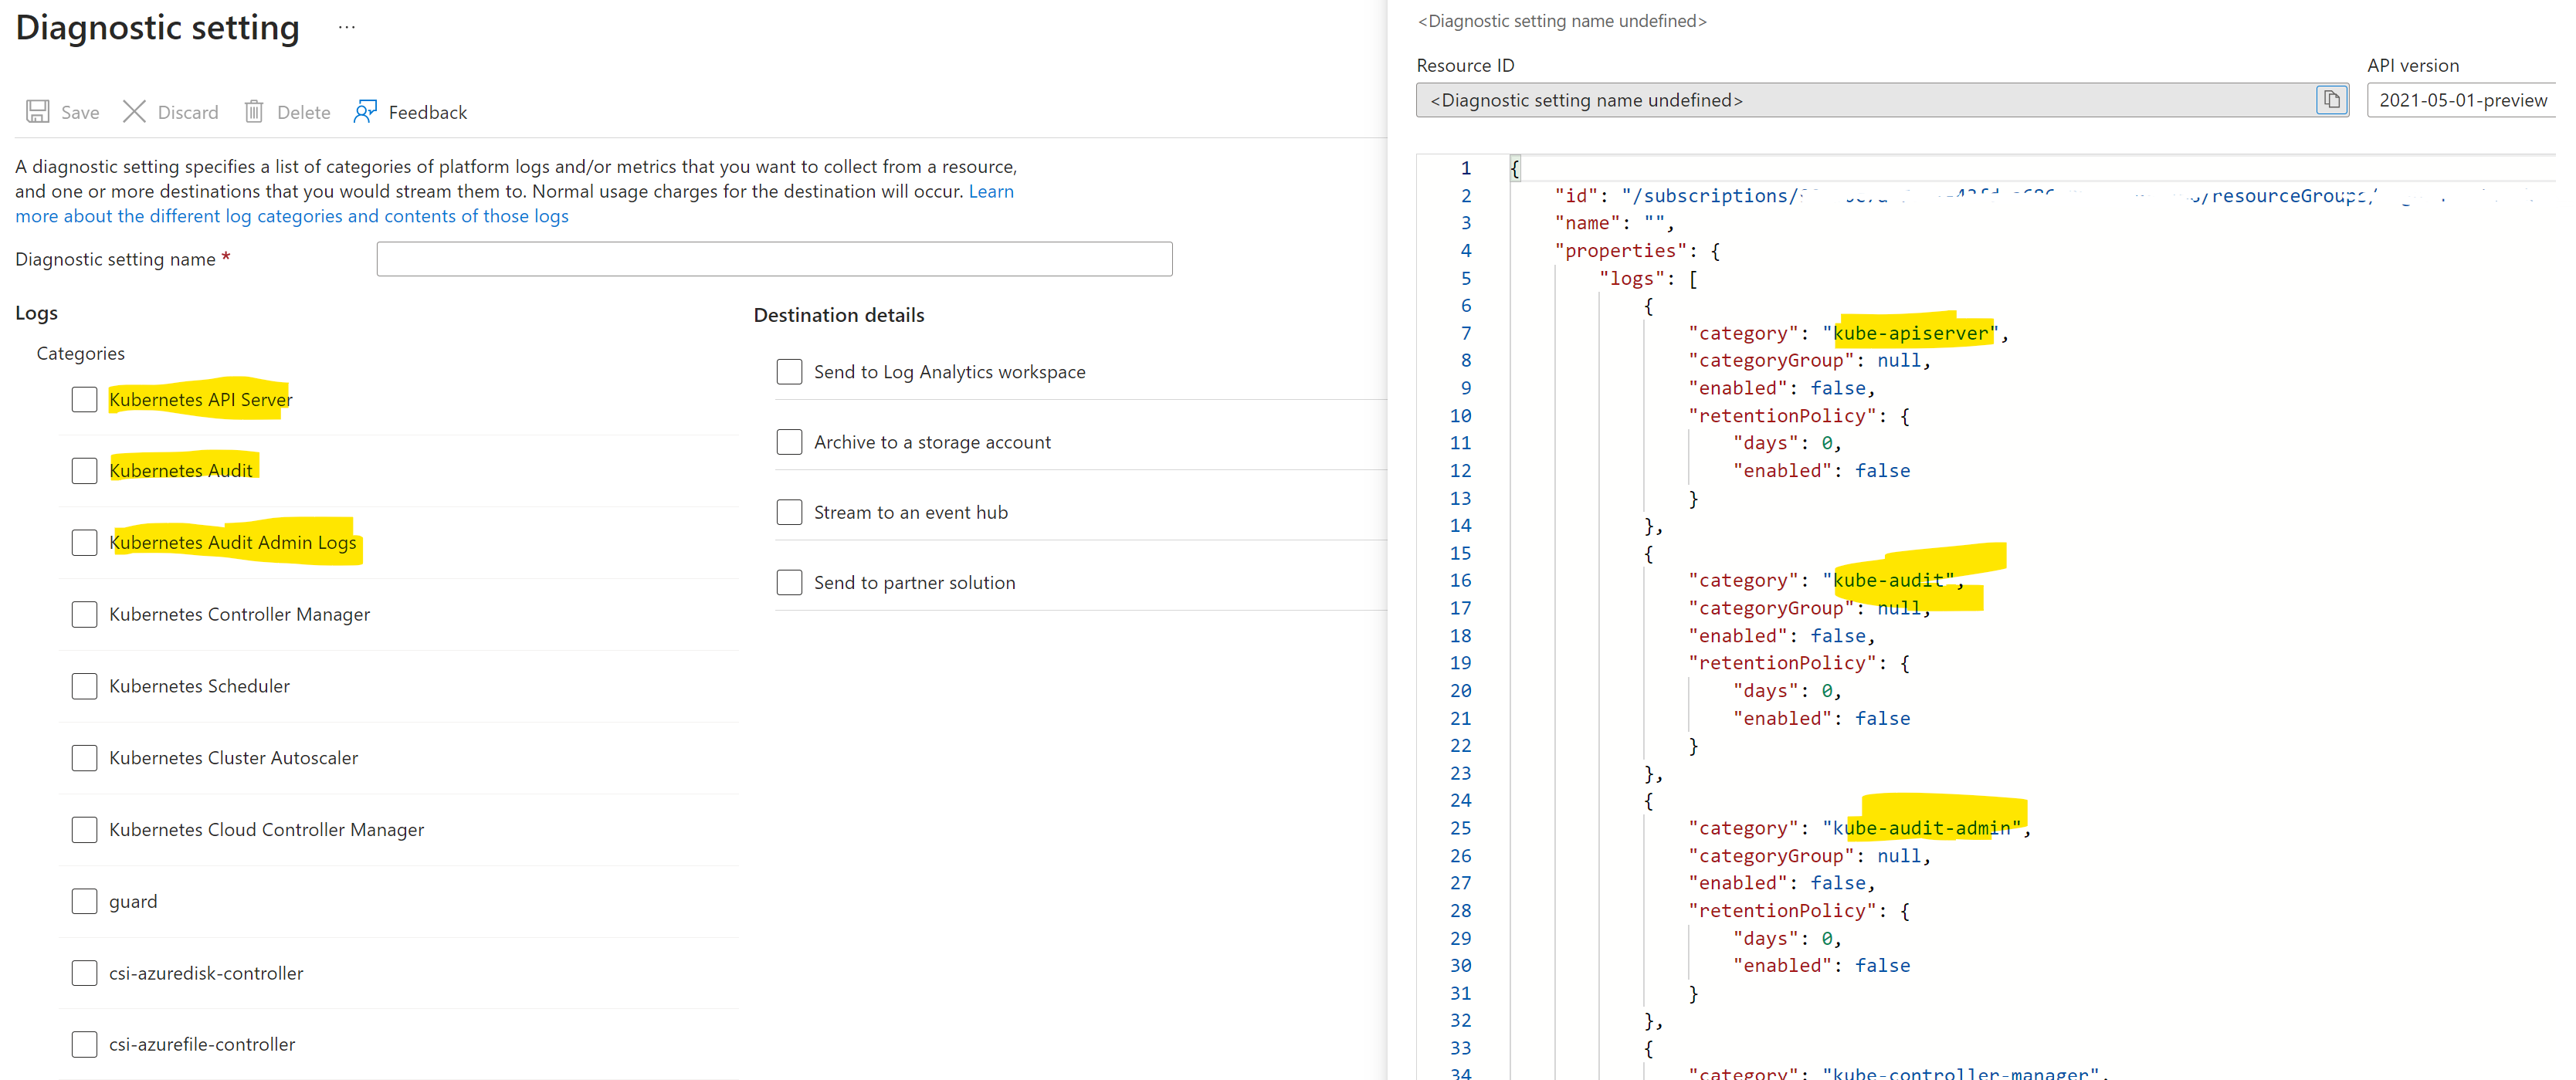The height and width of the screenshot is (1080, 2576).
Task: Open the learn more about log categories link
Action: click(291, 216)
